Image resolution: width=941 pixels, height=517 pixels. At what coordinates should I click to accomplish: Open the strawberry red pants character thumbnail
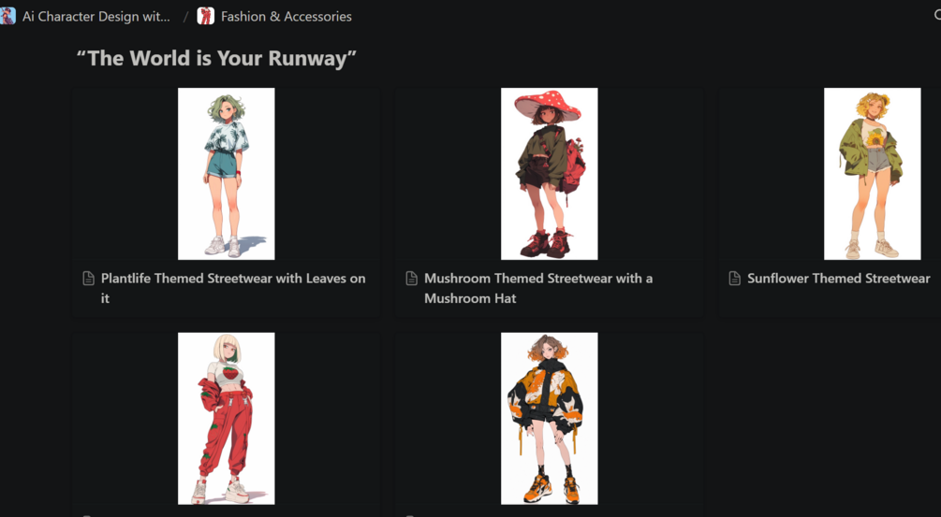coord(227,418)
